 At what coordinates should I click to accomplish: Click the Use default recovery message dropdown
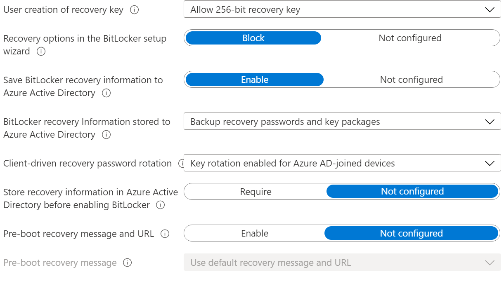click(342, 263)
